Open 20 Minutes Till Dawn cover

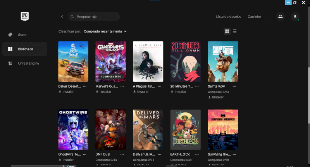point(186,61)
